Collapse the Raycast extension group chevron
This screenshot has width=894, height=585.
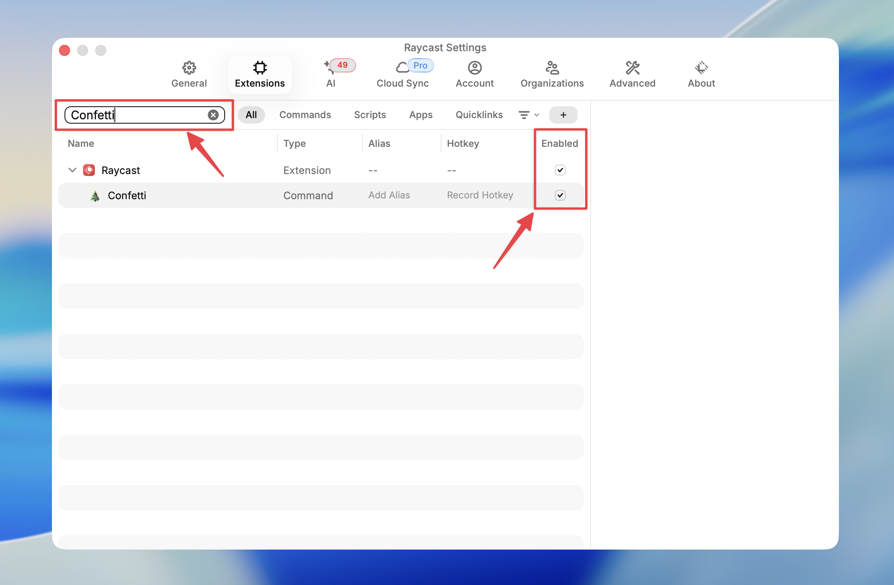pos(72,170)
